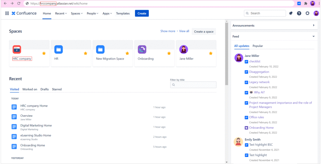Open the settings gear icon
The width and height of the screenshot is (321, 165).
(x=308, y=13)
